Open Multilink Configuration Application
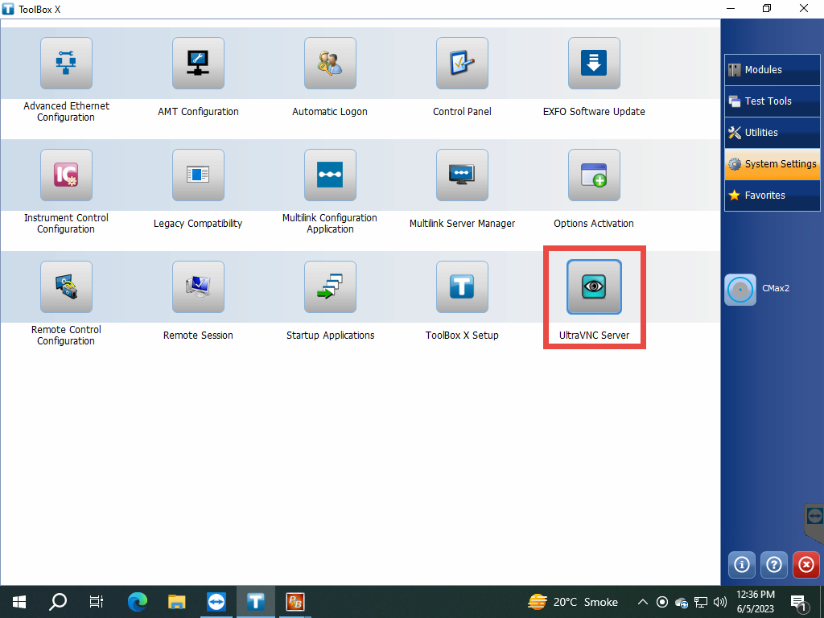The image size is (824, 618). (330, 175)
